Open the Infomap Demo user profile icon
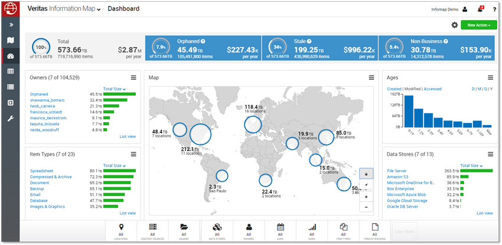This screenshot has width=502, height=245. [x=465, y=9]
